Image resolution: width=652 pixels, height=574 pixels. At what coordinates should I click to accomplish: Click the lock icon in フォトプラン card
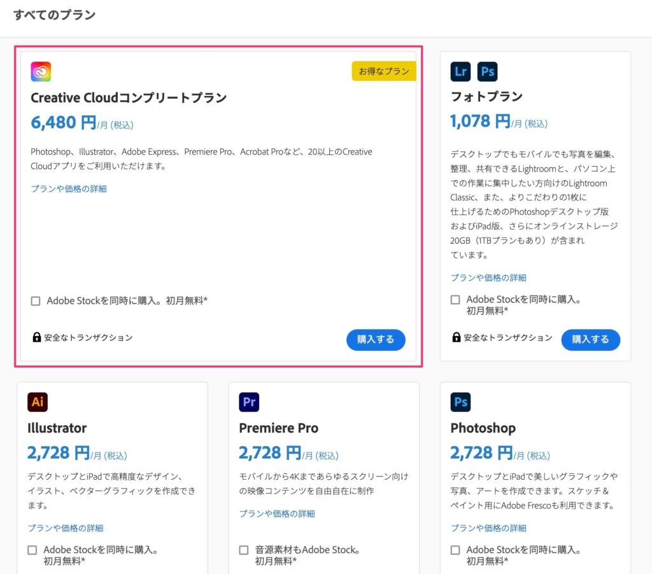pos(456,337)
